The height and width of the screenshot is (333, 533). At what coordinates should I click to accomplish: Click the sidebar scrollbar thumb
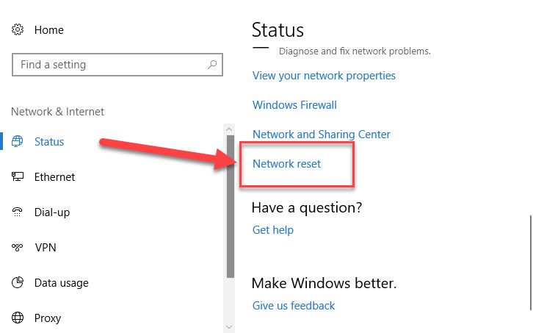pyautogui.click(x=230, y=207)
